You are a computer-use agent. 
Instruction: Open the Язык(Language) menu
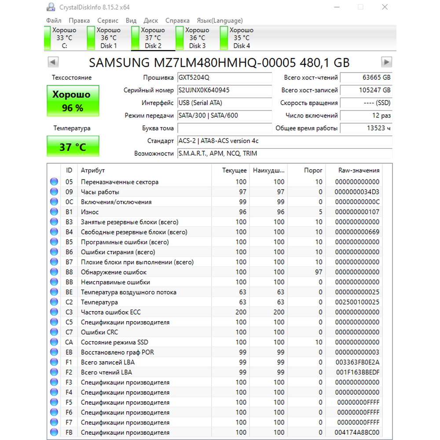(220, 21)
